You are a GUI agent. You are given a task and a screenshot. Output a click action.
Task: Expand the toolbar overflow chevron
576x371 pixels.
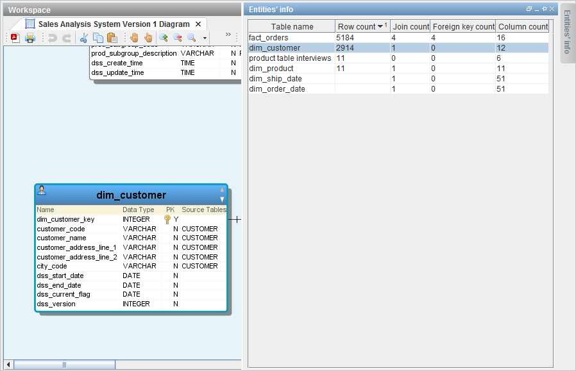228,35
